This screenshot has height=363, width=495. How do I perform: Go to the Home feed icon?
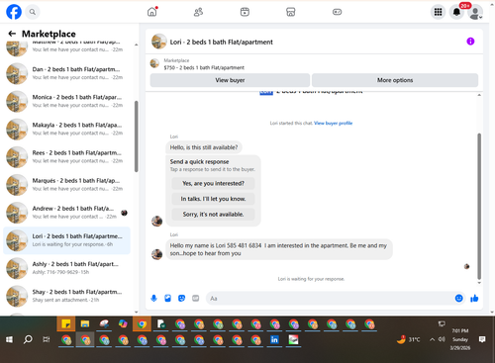click(152, 12)
